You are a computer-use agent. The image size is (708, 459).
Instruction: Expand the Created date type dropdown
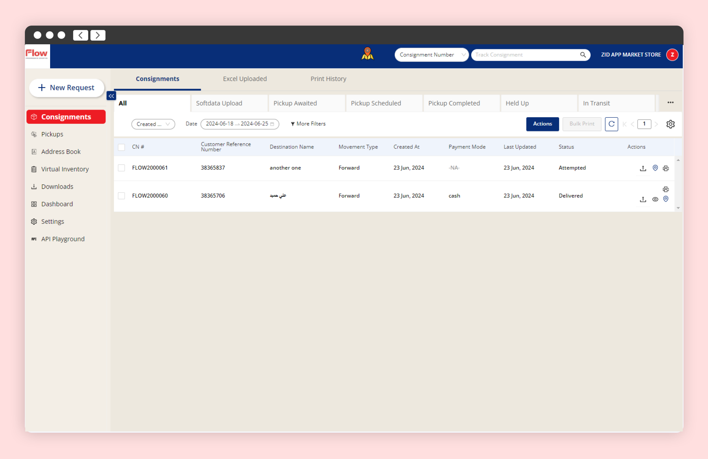click(153, 124)
